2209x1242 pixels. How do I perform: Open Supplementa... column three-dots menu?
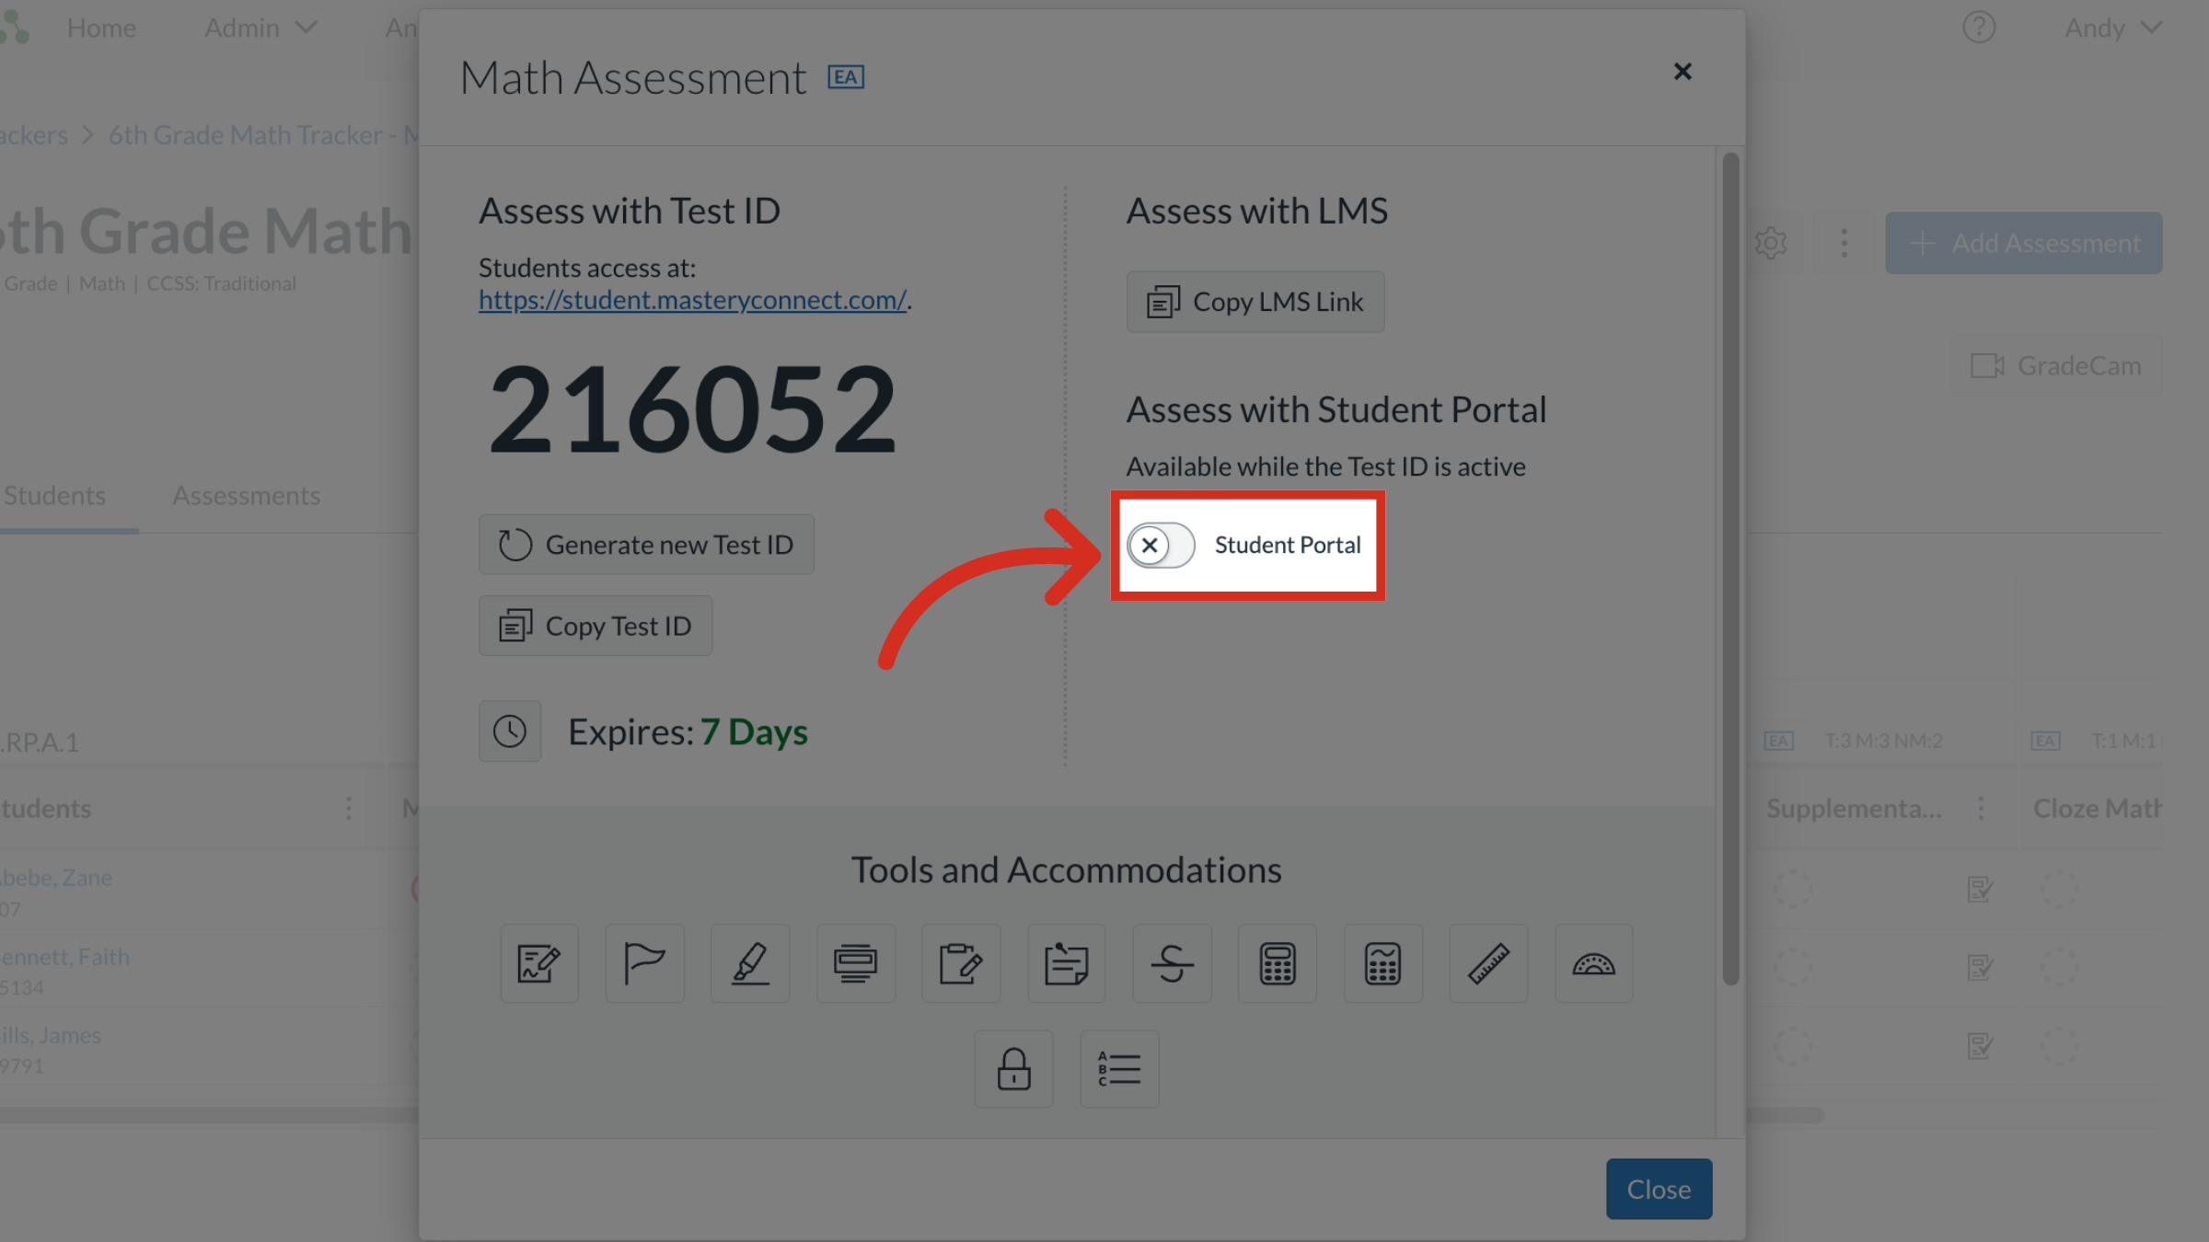pyautogui.click(x=1981, y=809)
